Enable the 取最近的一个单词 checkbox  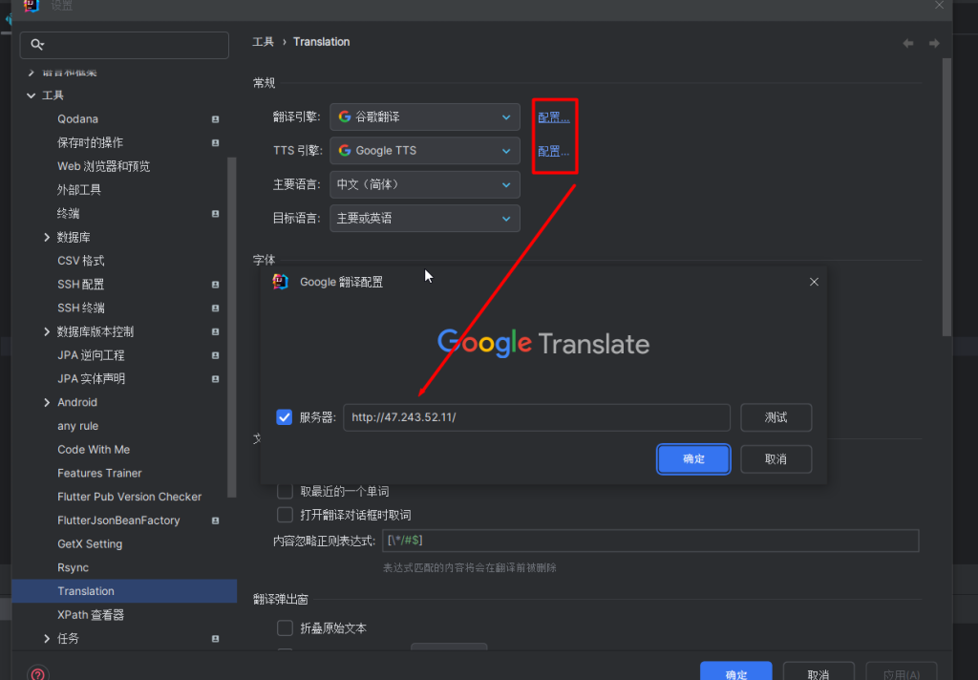[285, 490]
